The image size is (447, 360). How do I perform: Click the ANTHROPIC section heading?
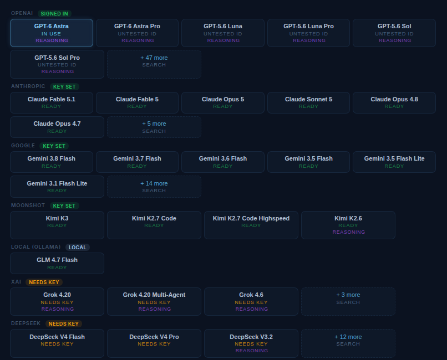[28, 86]
